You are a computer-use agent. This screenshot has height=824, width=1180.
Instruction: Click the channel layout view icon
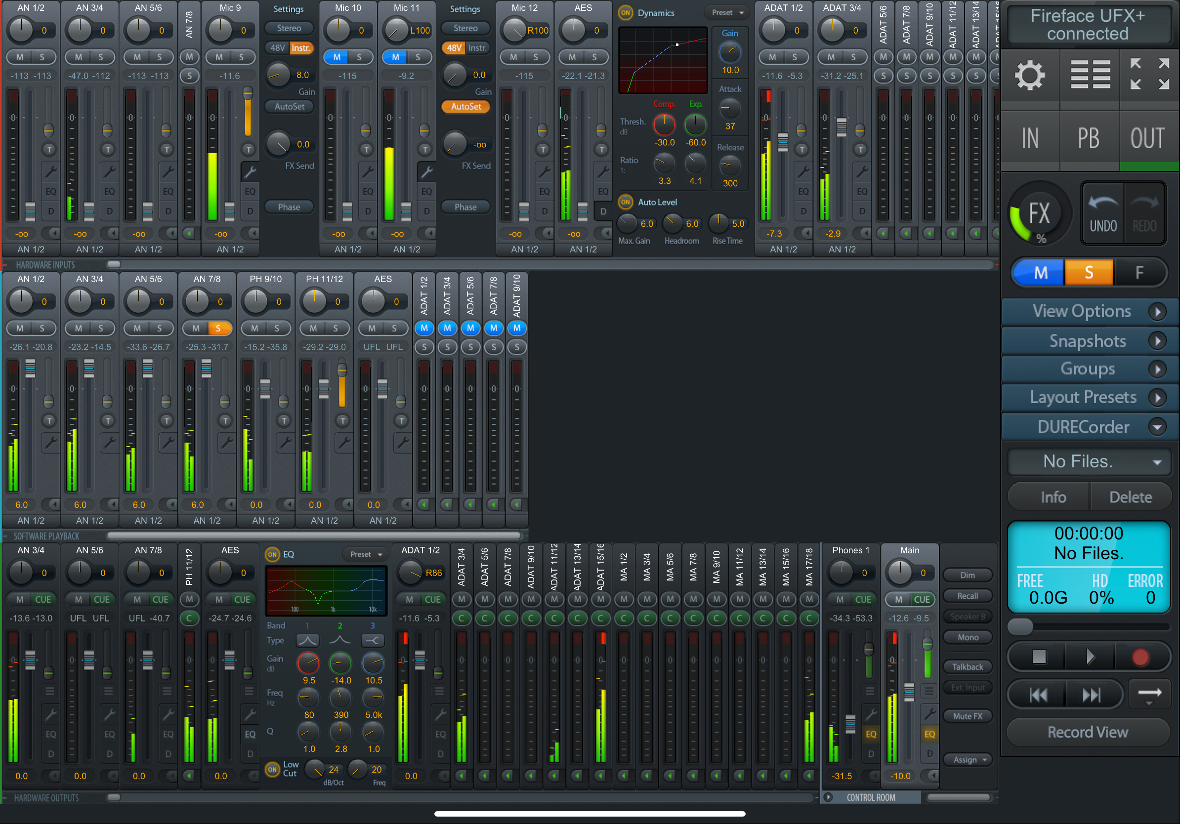coord(1090,75)
